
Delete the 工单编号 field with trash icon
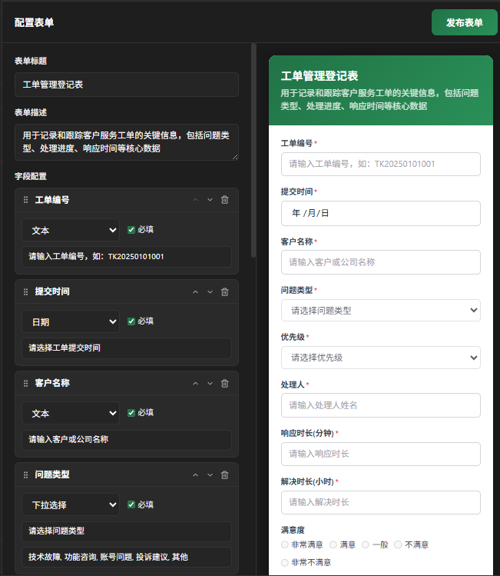(225, 199)
